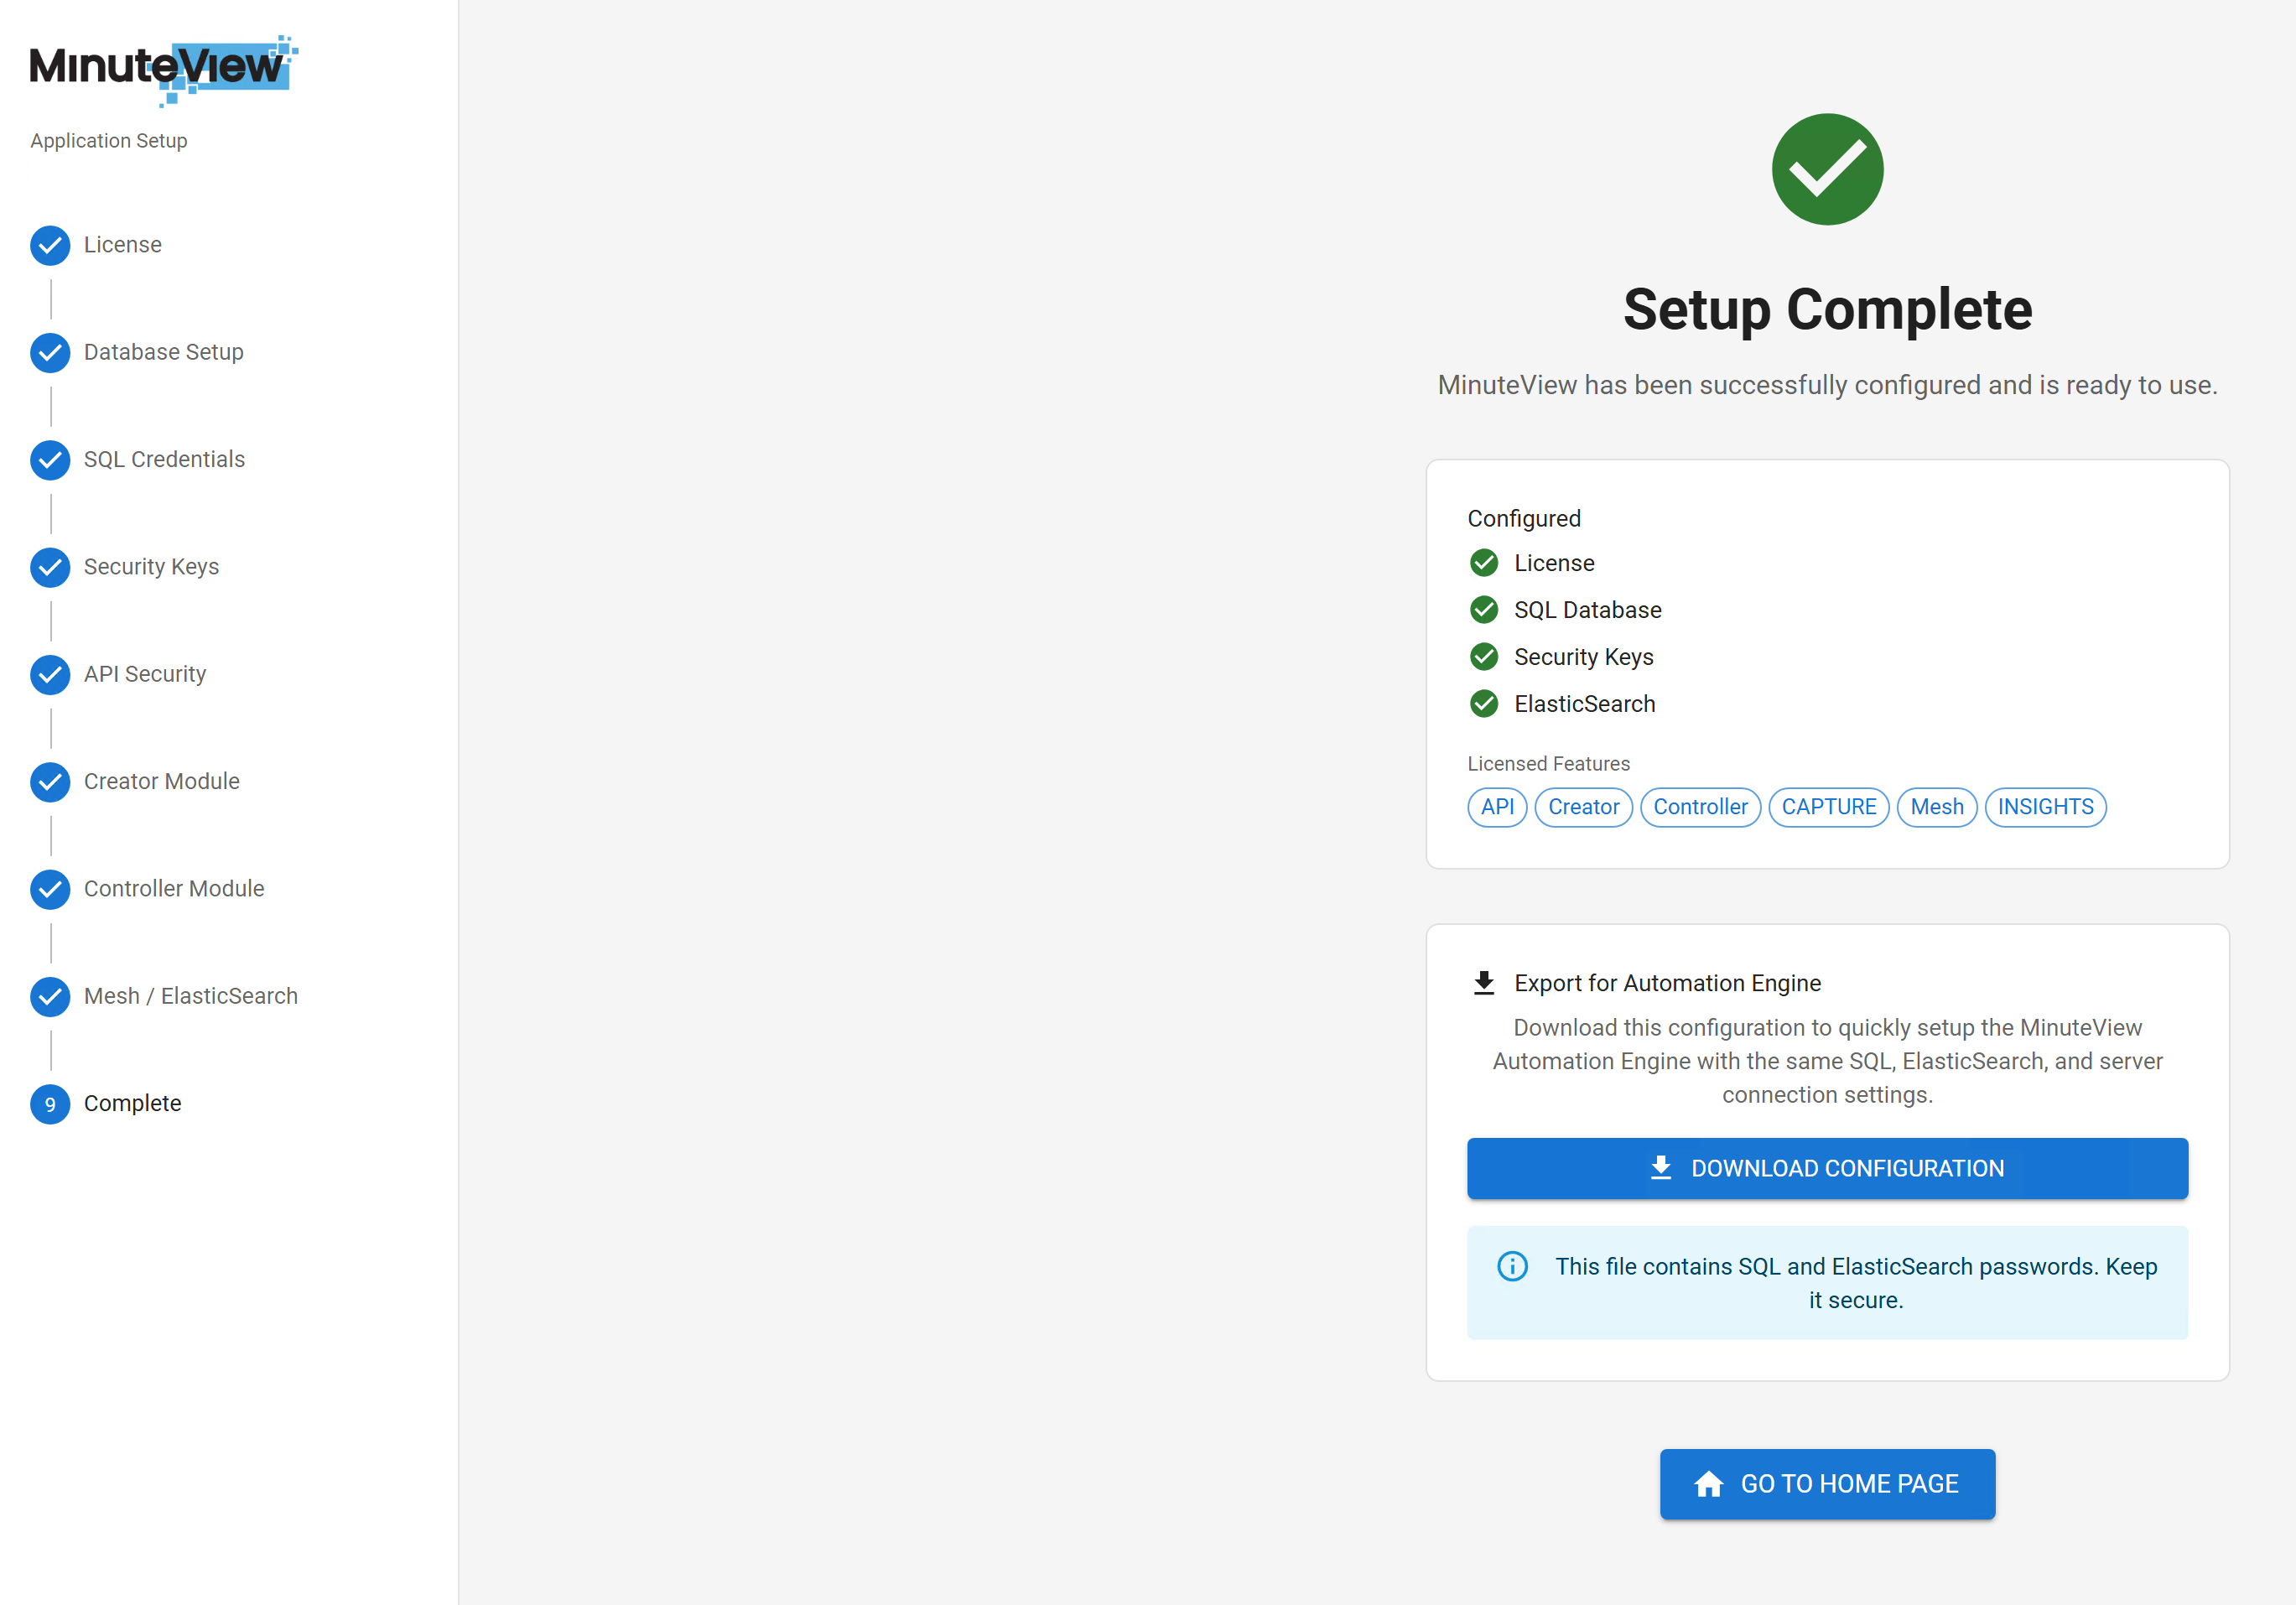Click the green check beside SQL Database
The image size is (2296, 1605).
[1484, 609]
